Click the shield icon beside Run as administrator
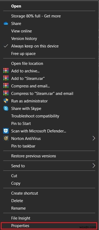Image resolution: width=99 pixels, height=230 pixels. click(6, 101)
